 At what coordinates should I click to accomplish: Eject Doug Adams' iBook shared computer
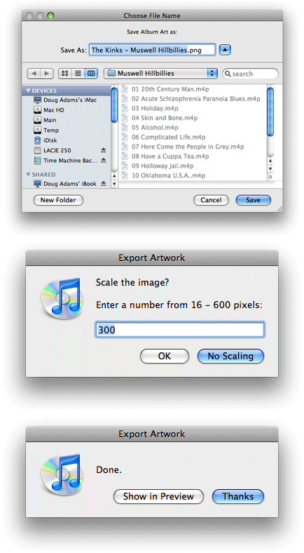[x=104, y=184]
